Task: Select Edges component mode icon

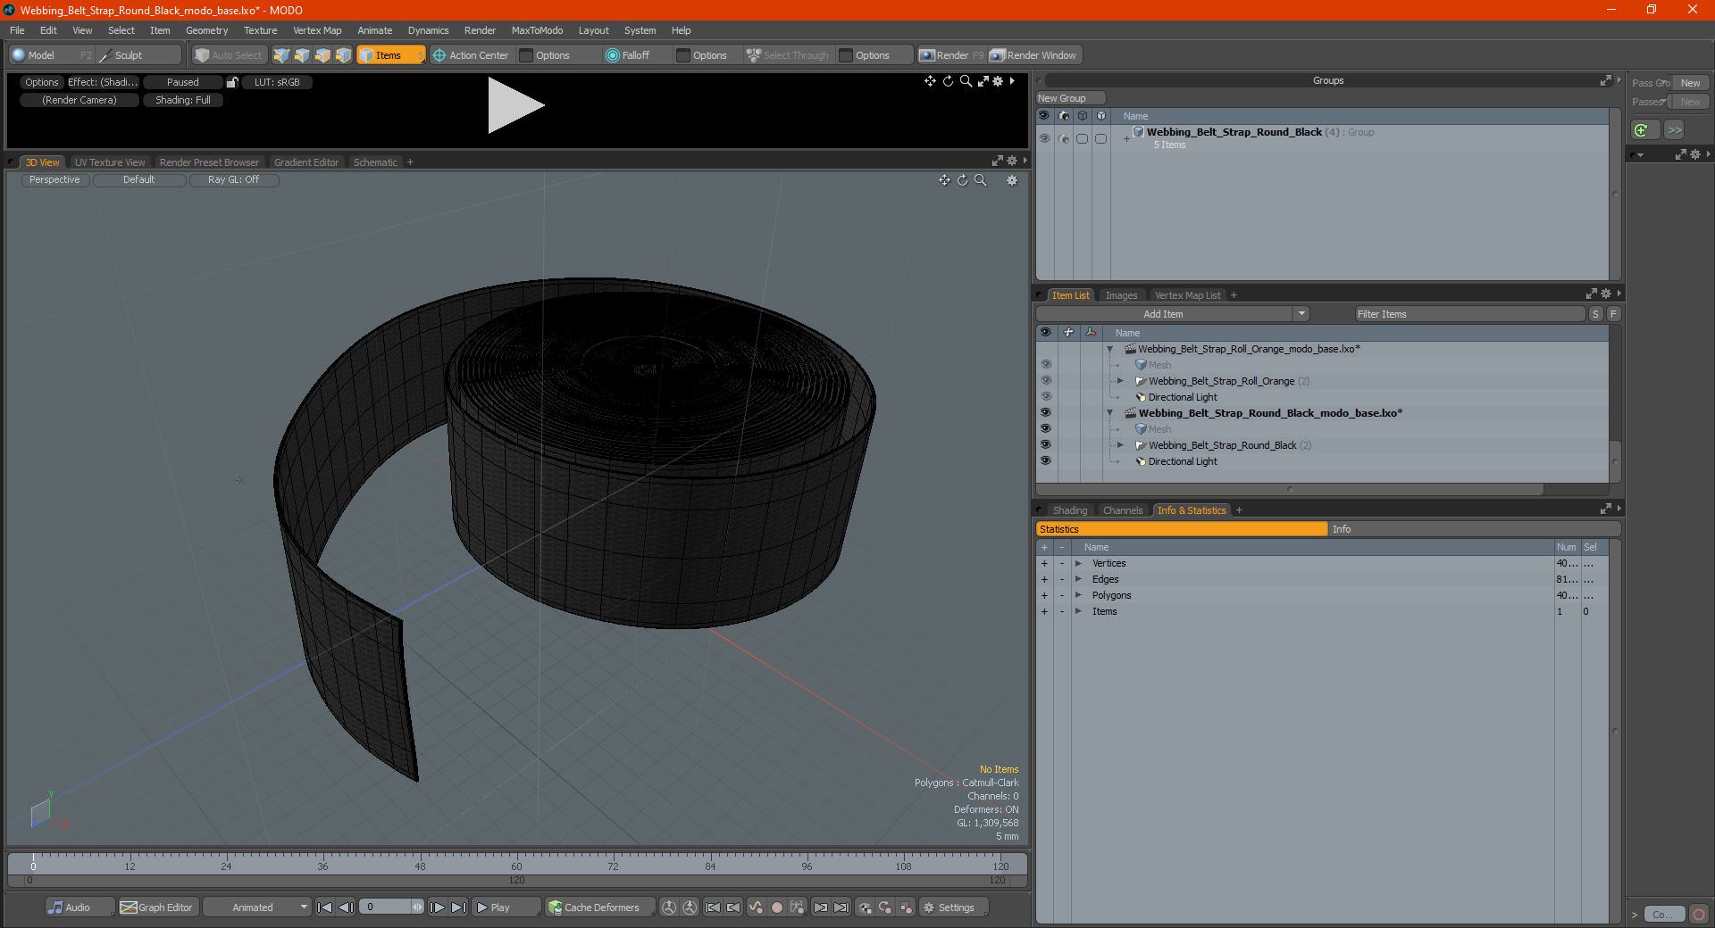Action: click(x=302, y=55)
